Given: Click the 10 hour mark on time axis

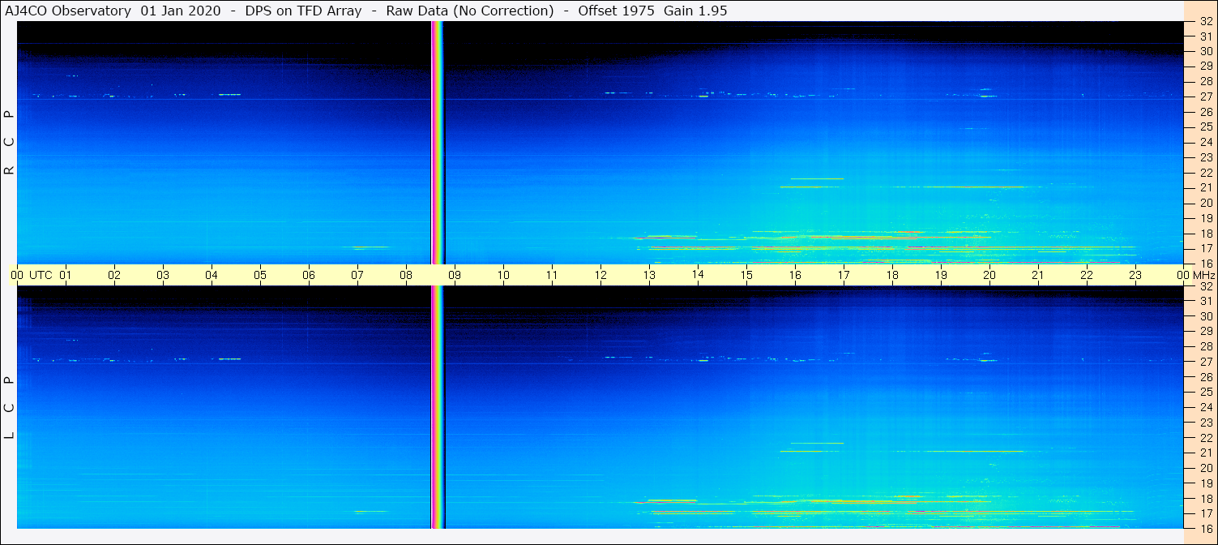Looking at the screenshot, I should [503, 275].
